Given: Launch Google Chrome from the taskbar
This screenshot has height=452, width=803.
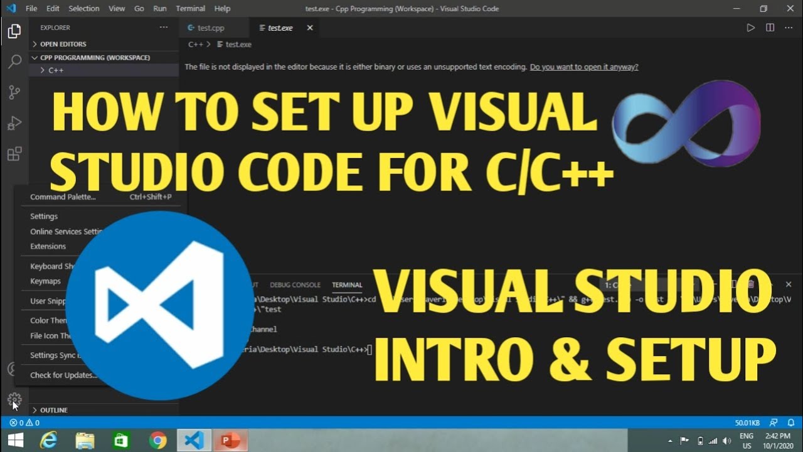Looking at the screenshot, I should click(157, 440).
